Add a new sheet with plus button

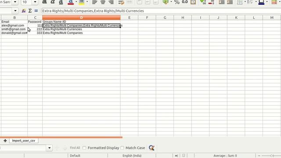coord(5,140)
